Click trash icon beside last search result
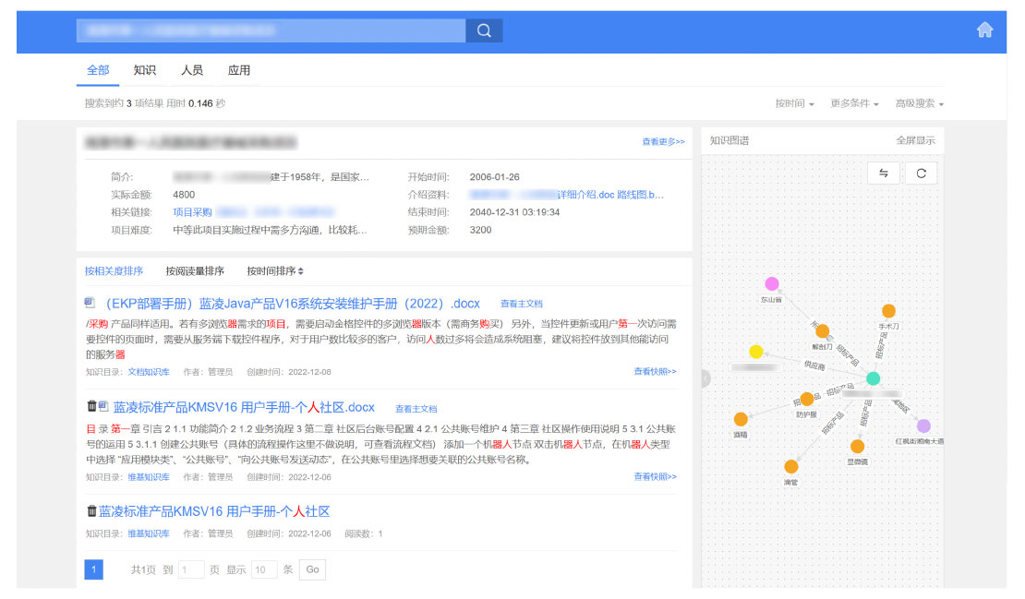 click(x=91, y=511)
